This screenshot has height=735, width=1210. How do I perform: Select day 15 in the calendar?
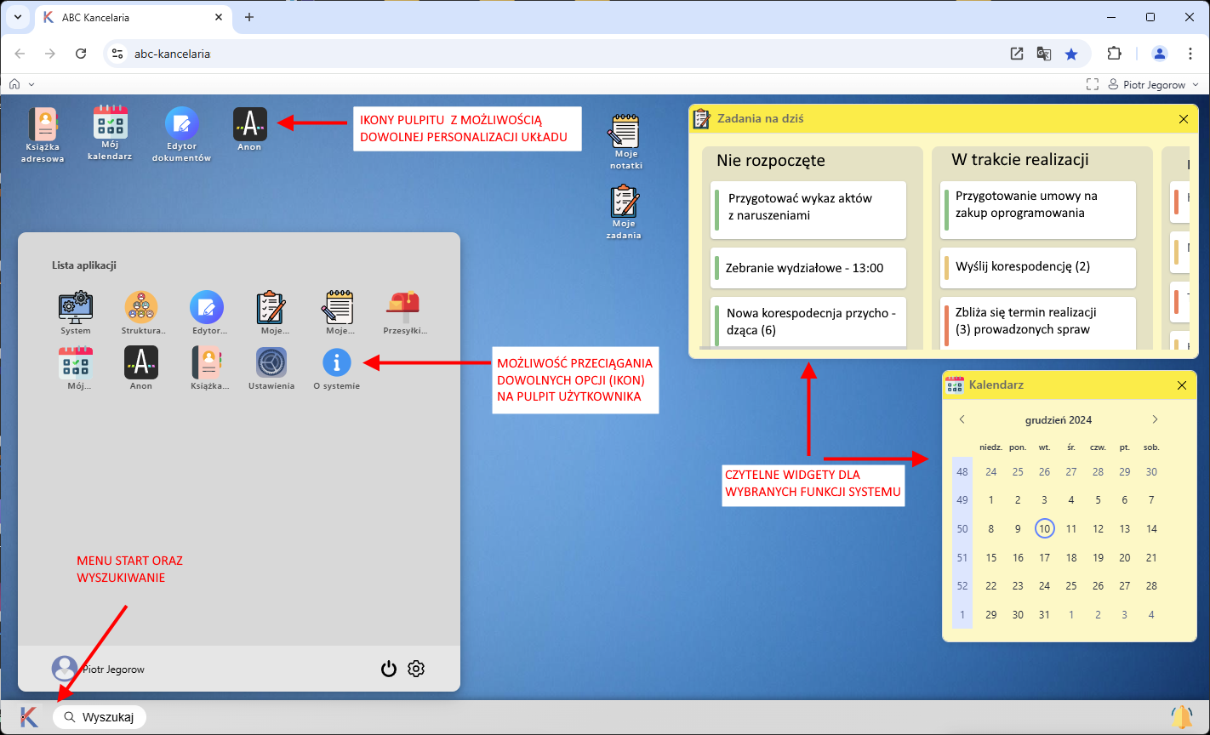click(990, 557)
